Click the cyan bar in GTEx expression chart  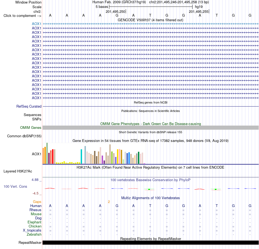[x=81, y=156]
